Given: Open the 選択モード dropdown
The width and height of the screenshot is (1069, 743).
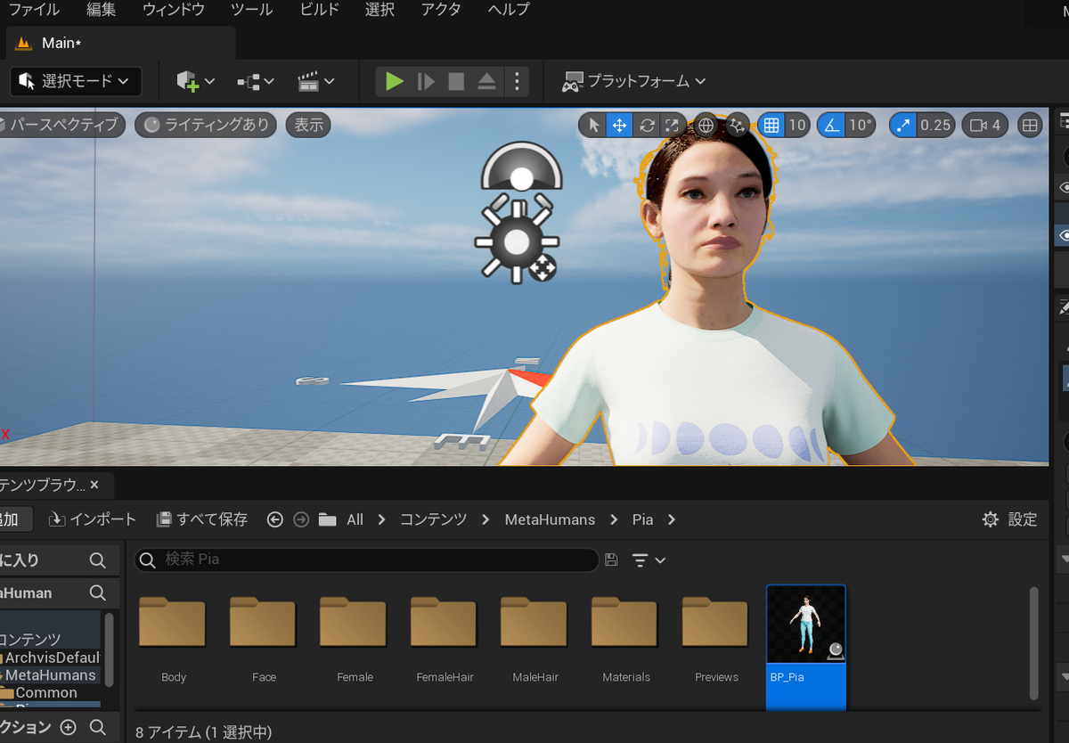Looking at the screenshot, I should click(77, 81).
